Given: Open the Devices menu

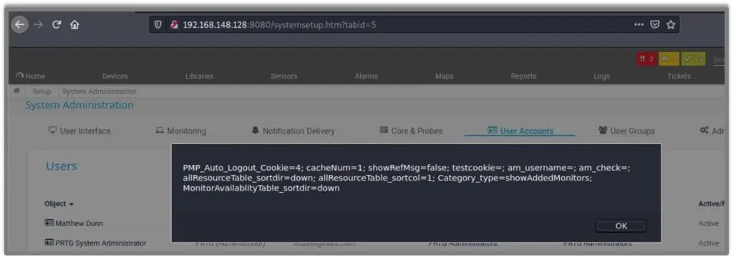Looking at the screenshot, I should 115,76.
